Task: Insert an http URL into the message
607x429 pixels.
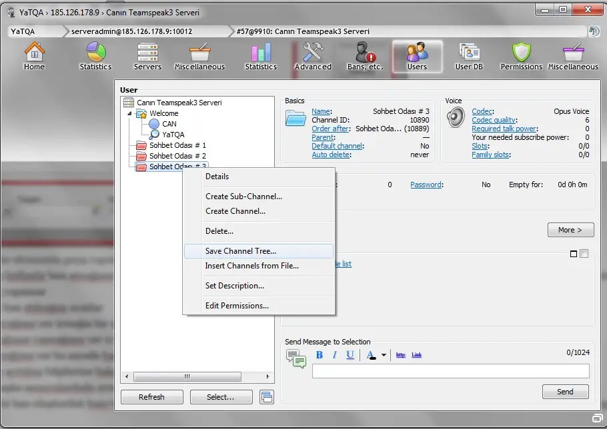Action: pyautogui.click(x=401, y=355)
